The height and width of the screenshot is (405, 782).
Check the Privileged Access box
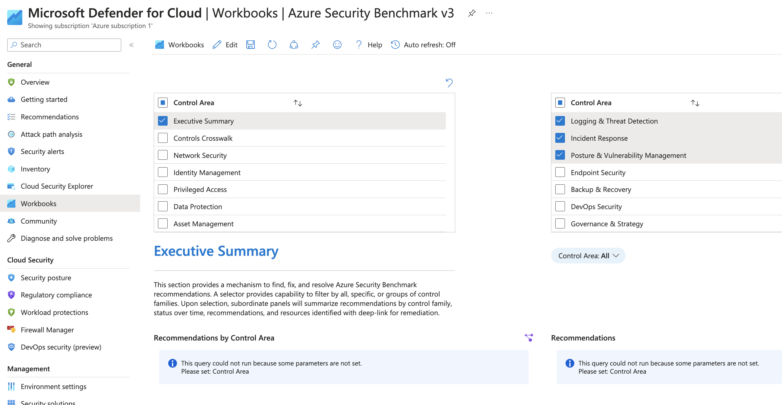[163, 189]
